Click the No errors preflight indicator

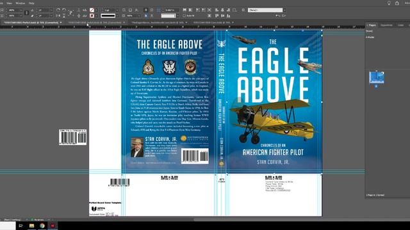click(x=38, y=220)
